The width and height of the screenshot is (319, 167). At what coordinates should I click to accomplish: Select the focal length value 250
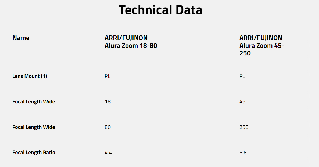[244, 127]
